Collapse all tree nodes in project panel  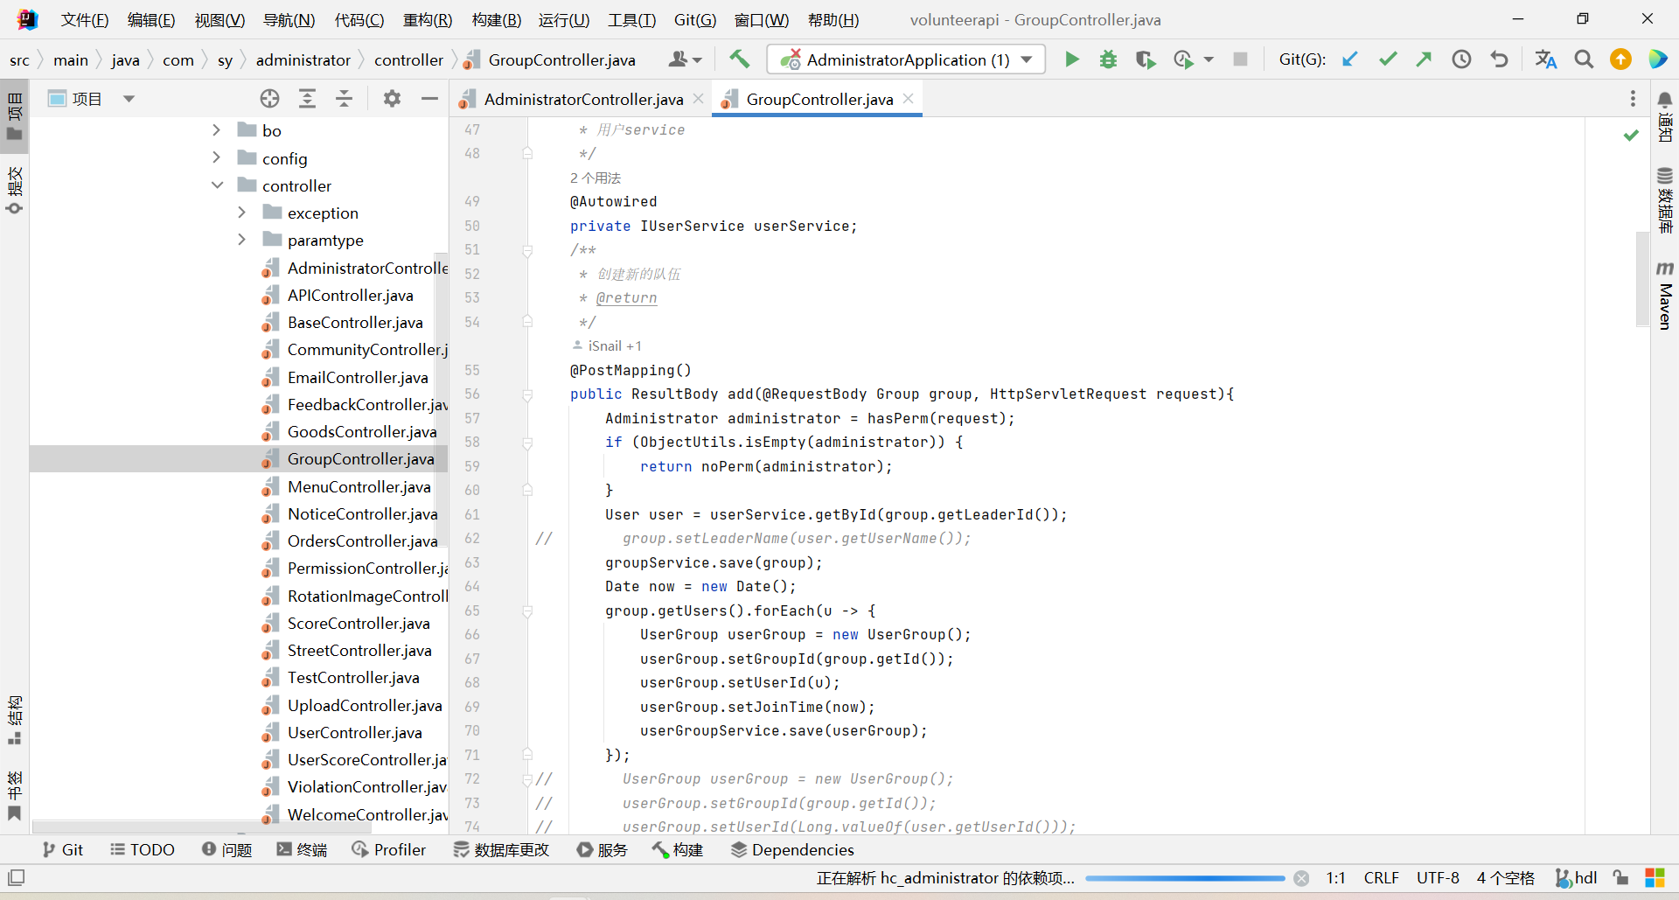(344, 99)
